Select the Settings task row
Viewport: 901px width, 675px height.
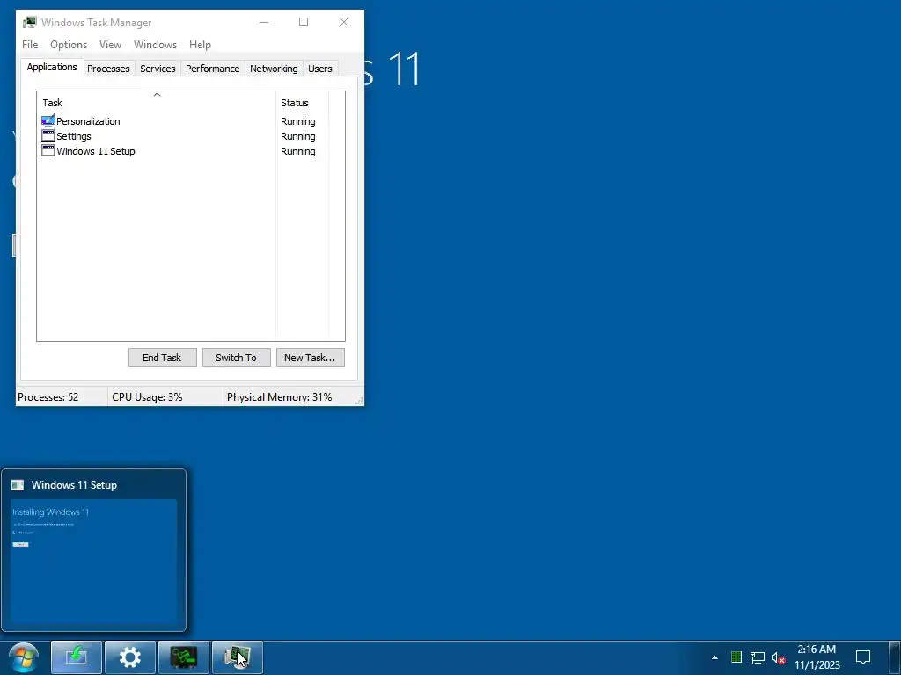coord(184,136)
